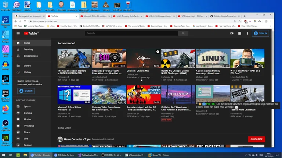
Task: Click the LIVE NOW badge
Action: tap(166, 120)
